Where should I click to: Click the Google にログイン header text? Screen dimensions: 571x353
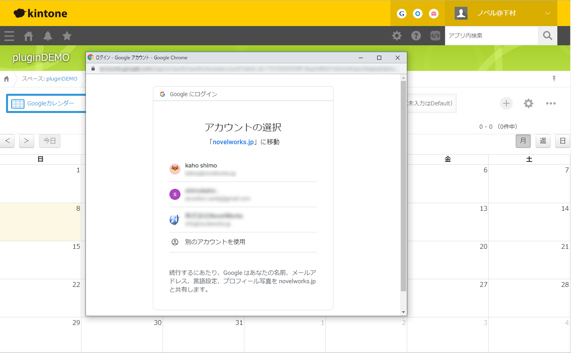point(193,94)
